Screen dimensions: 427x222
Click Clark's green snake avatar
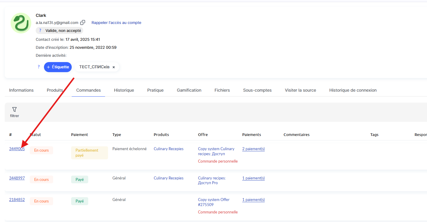point(21,23)
